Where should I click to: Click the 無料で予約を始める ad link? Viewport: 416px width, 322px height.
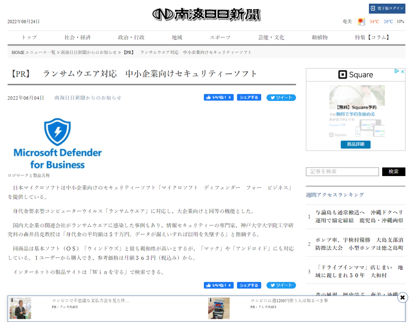(x=355, y=114)
